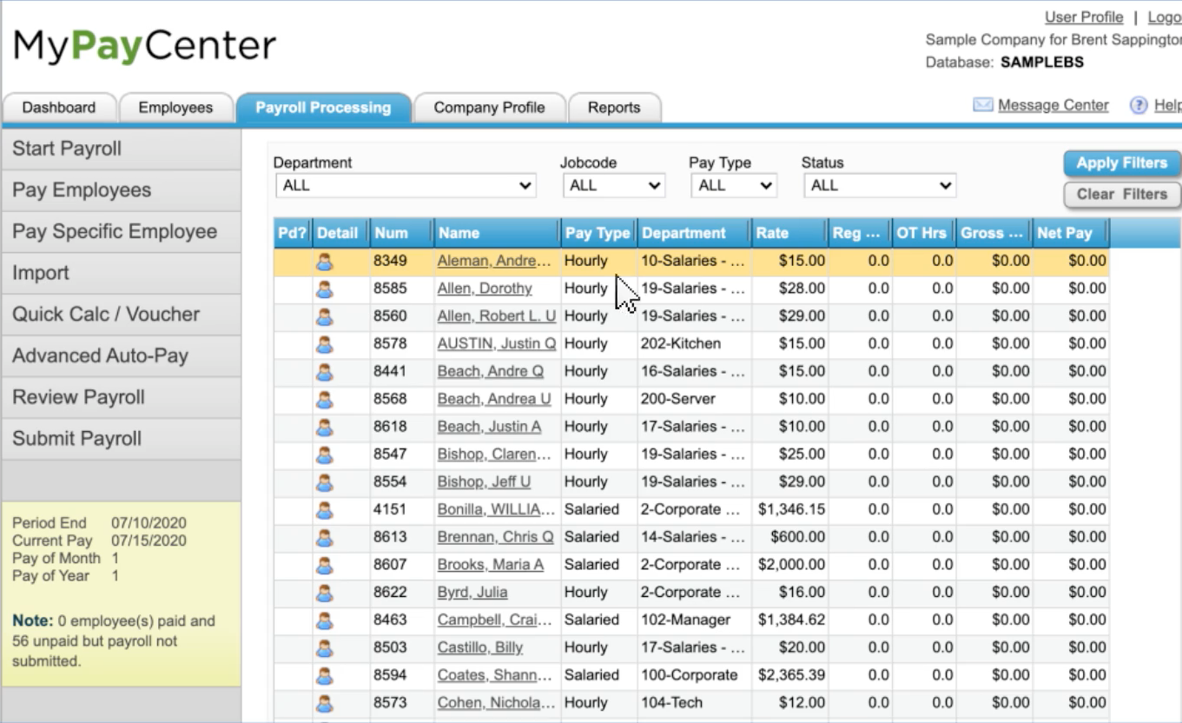
Task: Open the Message Center link
Action: 1053,105
